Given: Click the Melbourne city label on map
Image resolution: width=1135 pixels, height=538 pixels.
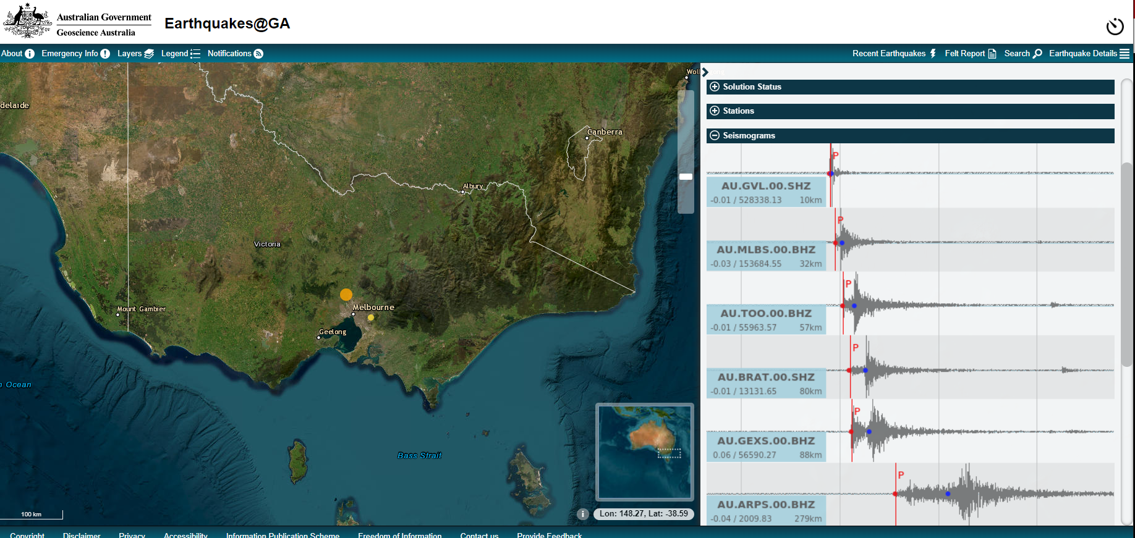Looking at the screenshot, I should 373,308.
